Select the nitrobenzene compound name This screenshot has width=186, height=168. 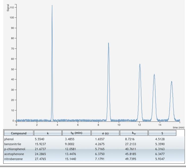click(x=13, y=159)
